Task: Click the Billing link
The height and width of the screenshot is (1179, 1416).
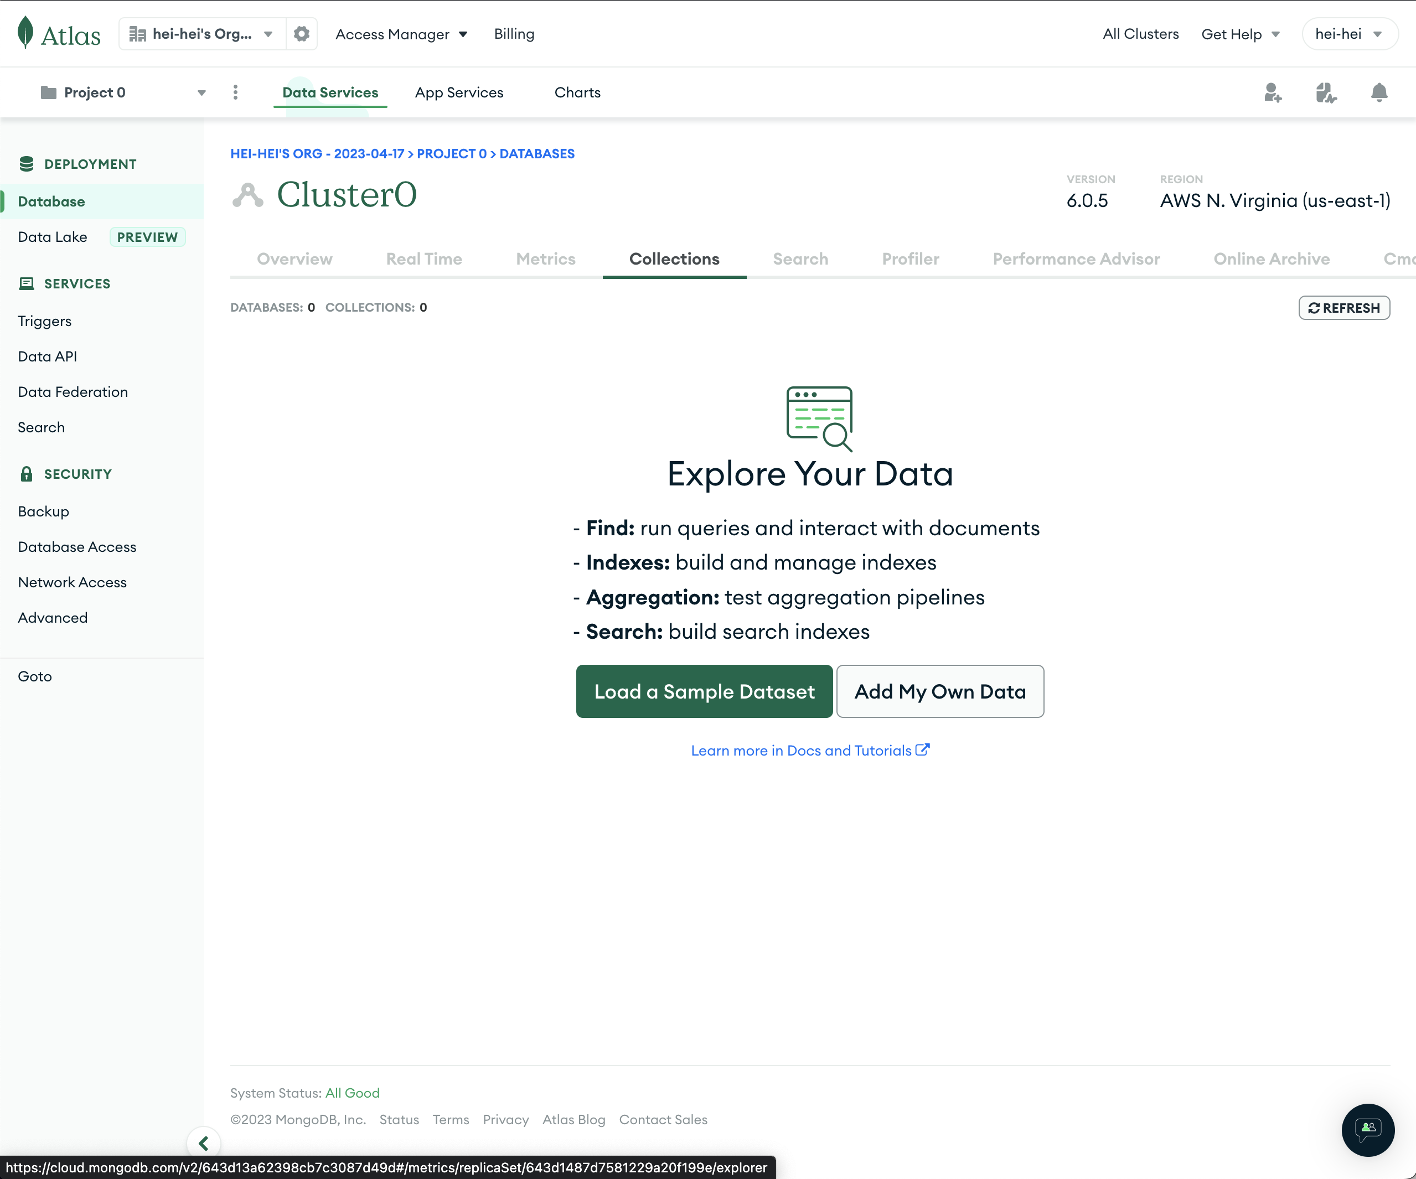Action: pos(514,34)
